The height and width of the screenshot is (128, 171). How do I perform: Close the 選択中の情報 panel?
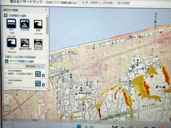[x=46, y=10]
